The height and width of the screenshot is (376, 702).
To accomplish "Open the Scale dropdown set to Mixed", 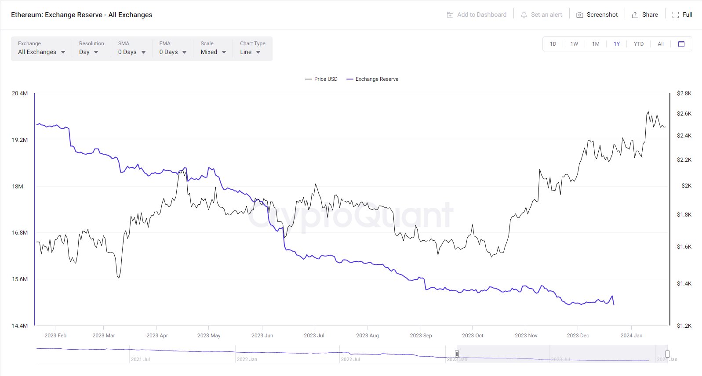I will click(x=213, y=52).
